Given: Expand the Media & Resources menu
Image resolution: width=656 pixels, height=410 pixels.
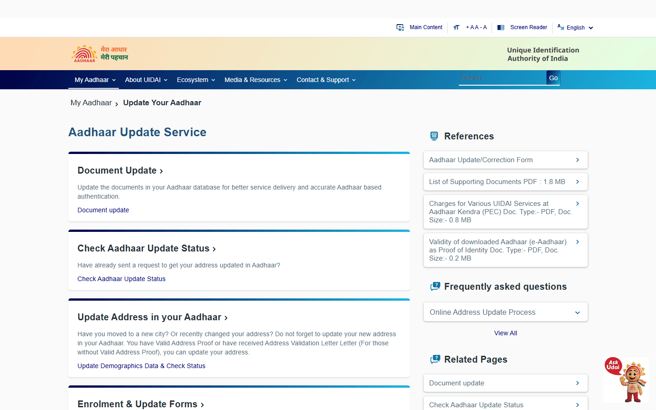Looking at the screenshot, I should point(256,80).
